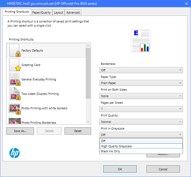191x177 pixels.
Task: Click OK to confirm settings
Action: coord(120,169)
